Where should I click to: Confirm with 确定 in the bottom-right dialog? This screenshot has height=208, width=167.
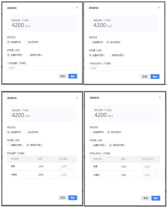click(x=156, y=198)
